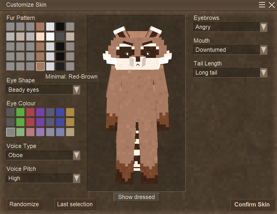The width and height of the screenshot is (277, 214).
Task: Expand the Voice Pitch High dropdown
Action: point(43,178)
